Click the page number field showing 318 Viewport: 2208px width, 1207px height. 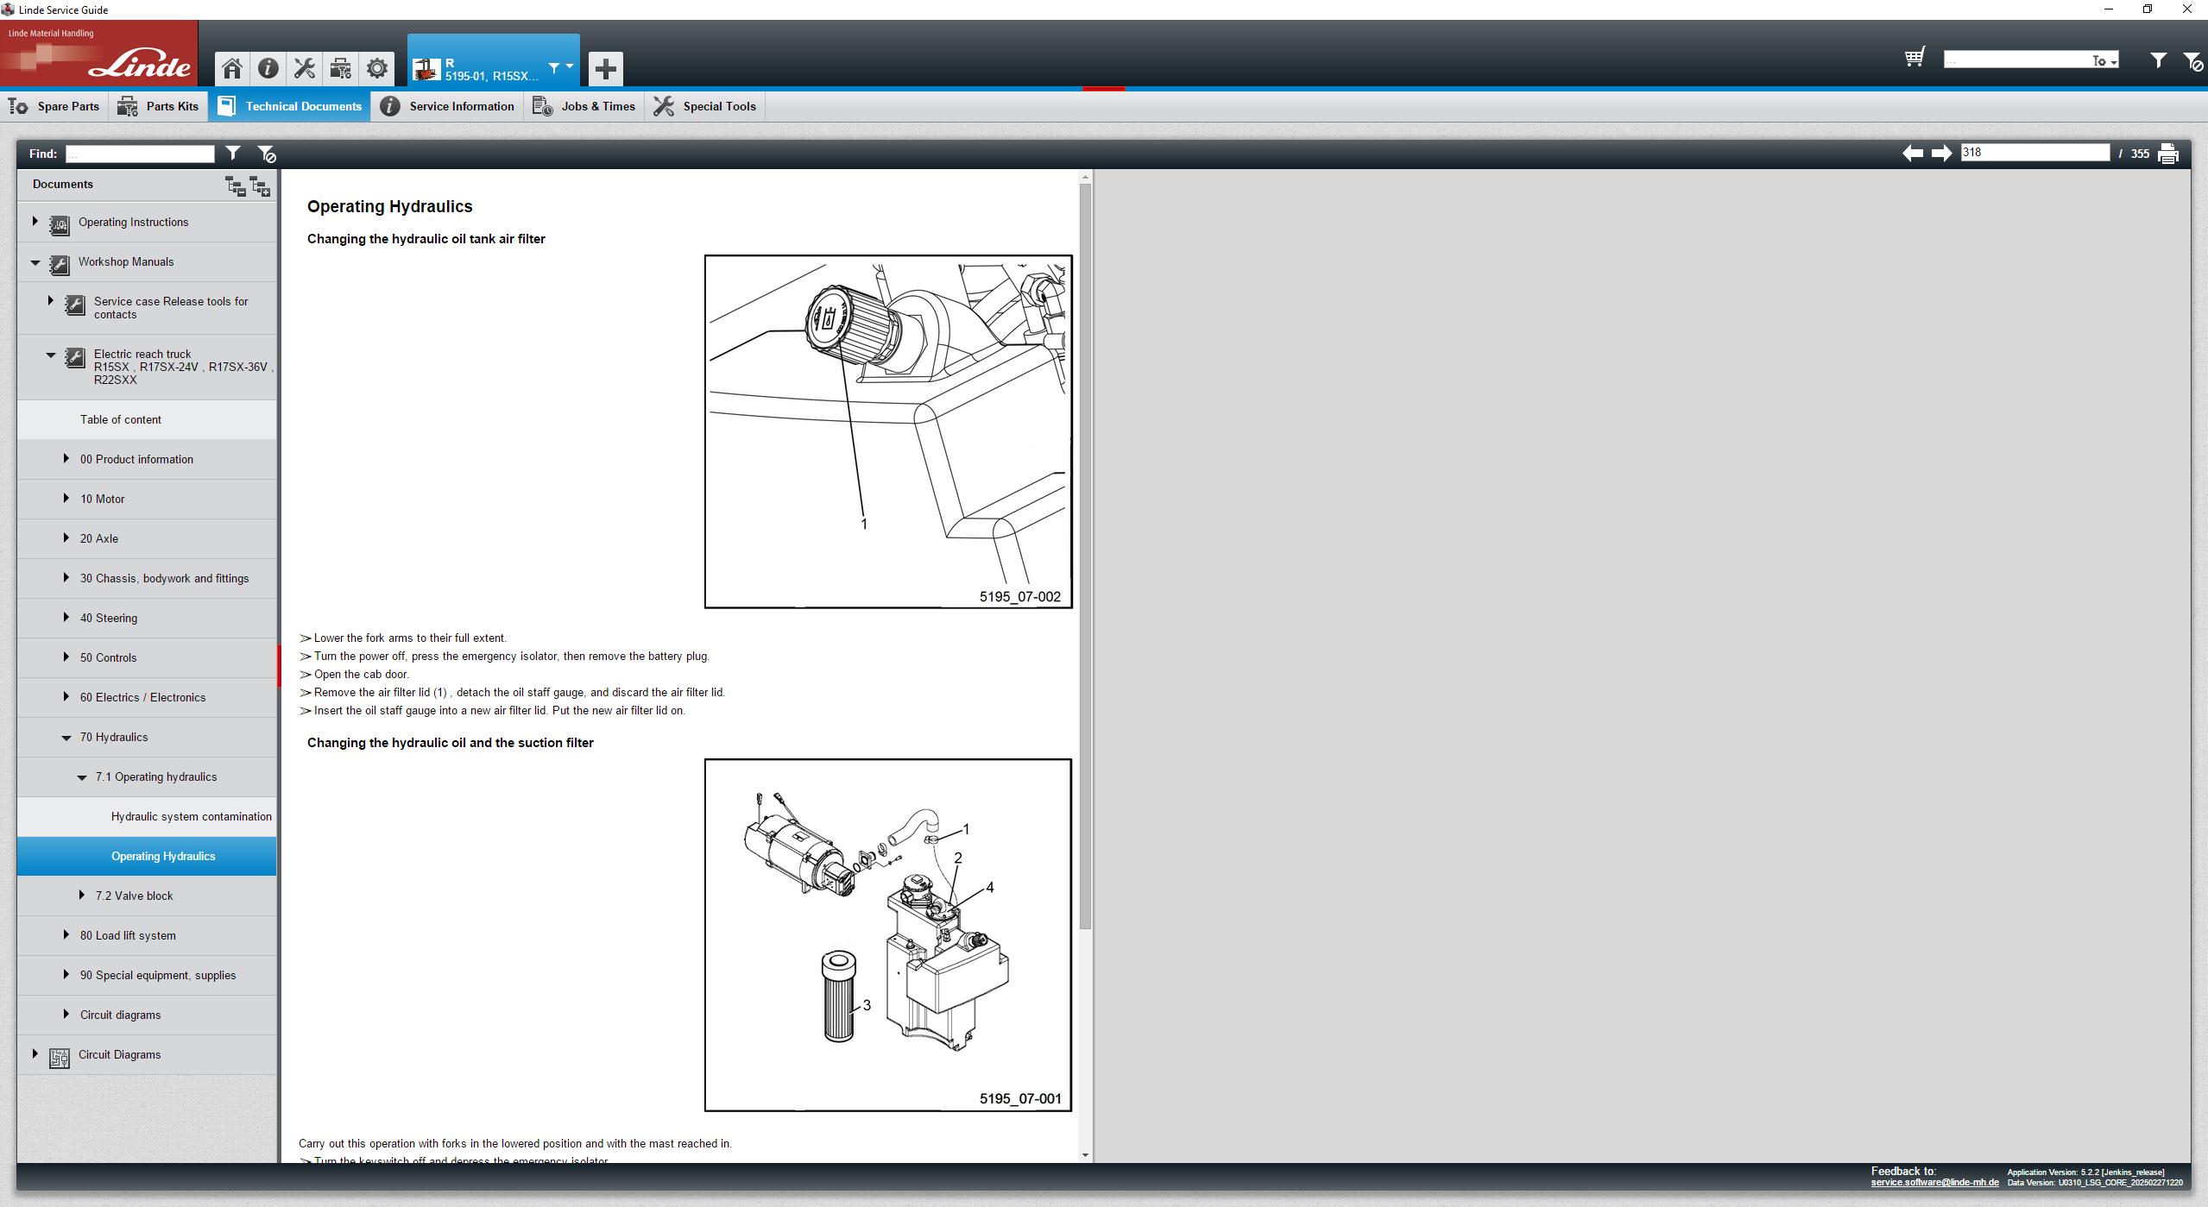(x=2035, y=153)
